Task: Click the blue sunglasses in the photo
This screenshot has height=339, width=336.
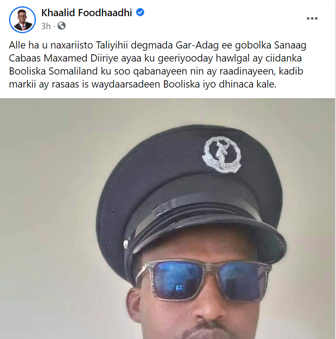Action: [203, 281]
